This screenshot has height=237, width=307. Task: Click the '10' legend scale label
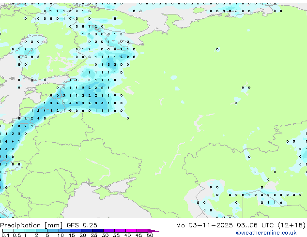click(x=61, y=235)
